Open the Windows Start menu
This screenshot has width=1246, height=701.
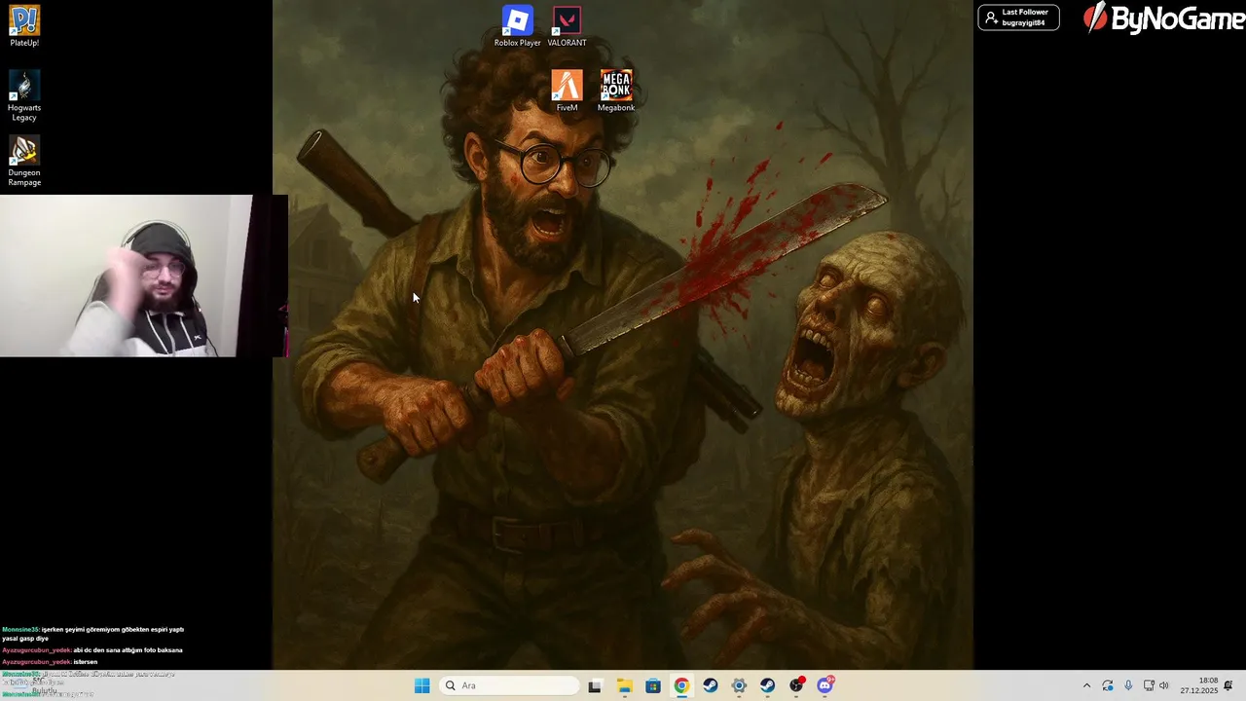point(421,685)
